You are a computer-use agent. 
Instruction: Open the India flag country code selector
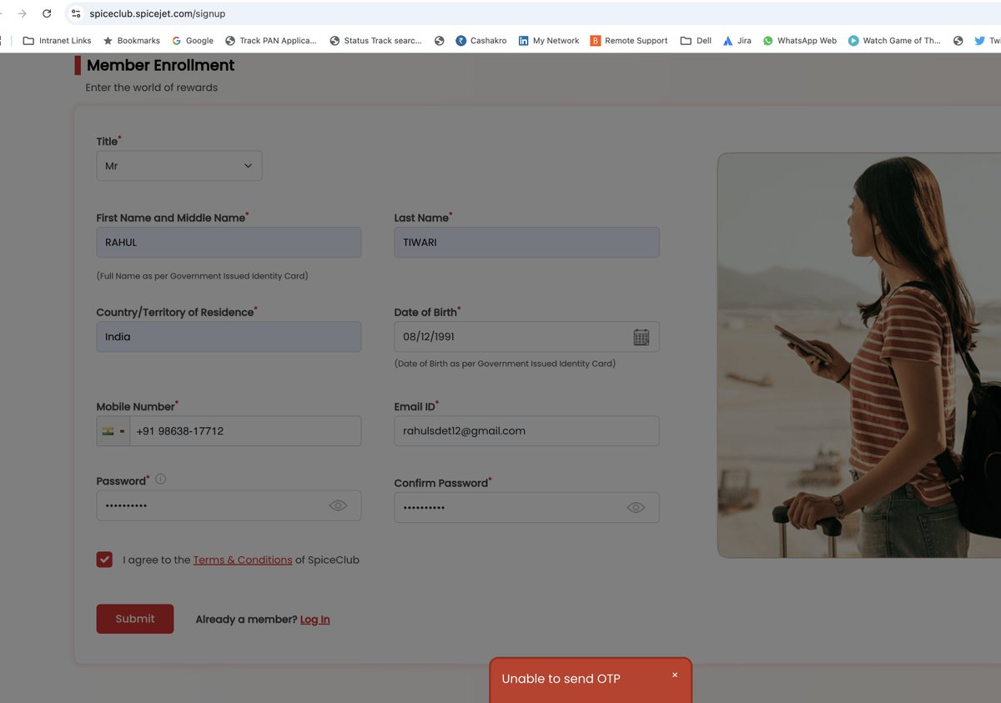pos(113,431)
